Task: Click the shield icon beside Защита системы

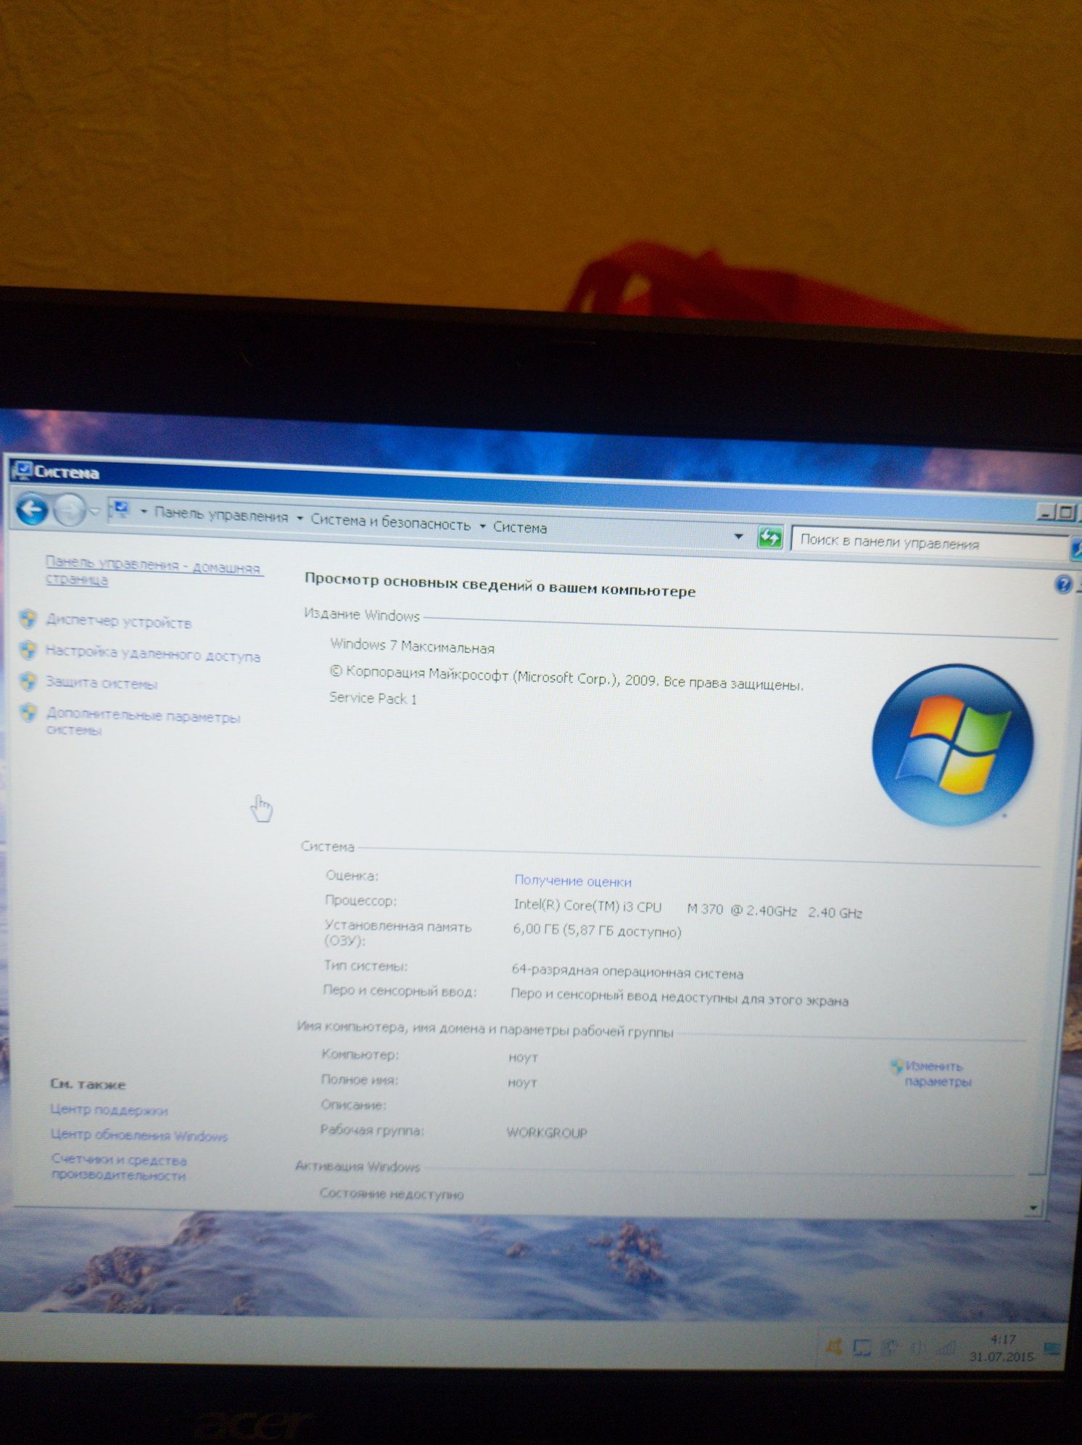Action: 28,681
